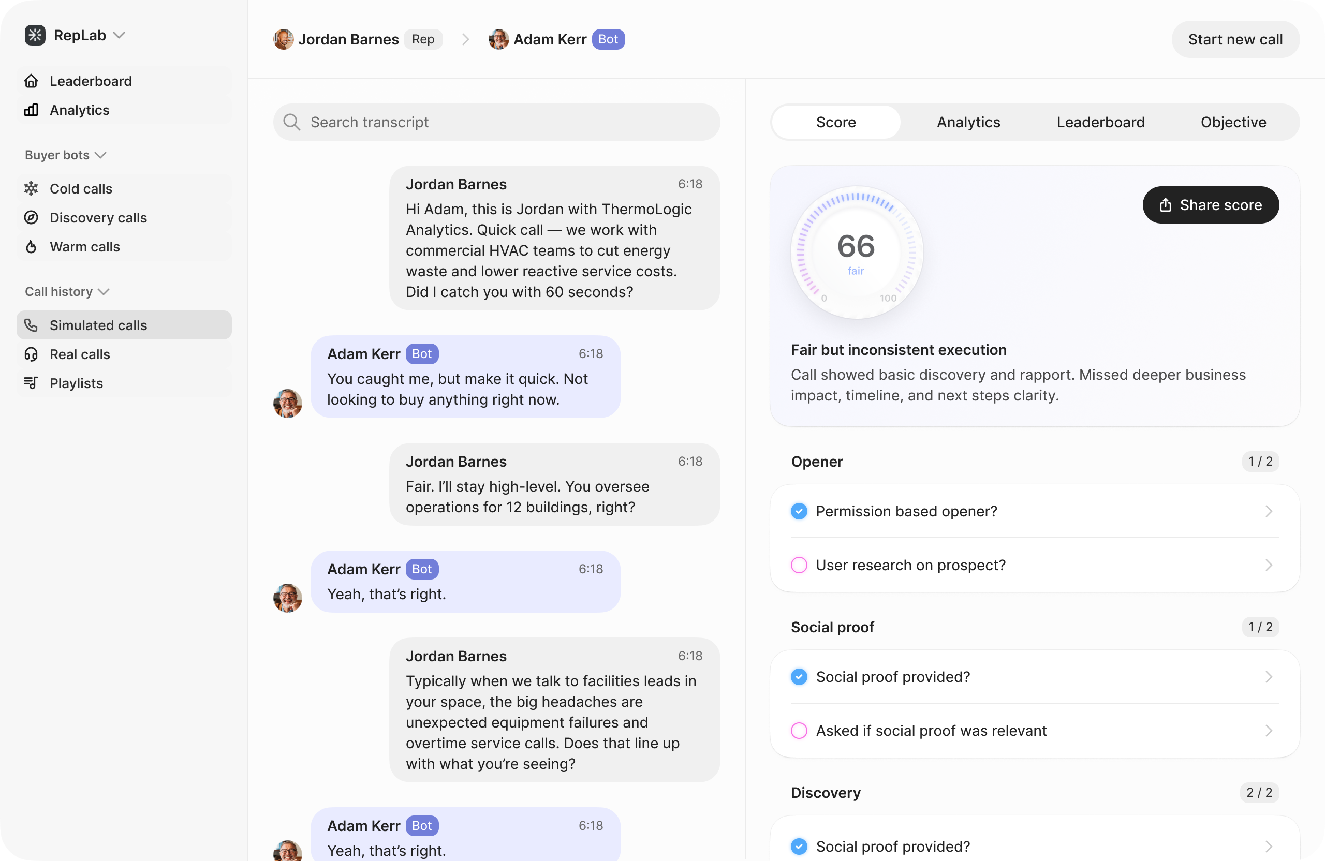Open Leaderboard via the home icon
This screenshot has width=1325, height=861.
31,81
